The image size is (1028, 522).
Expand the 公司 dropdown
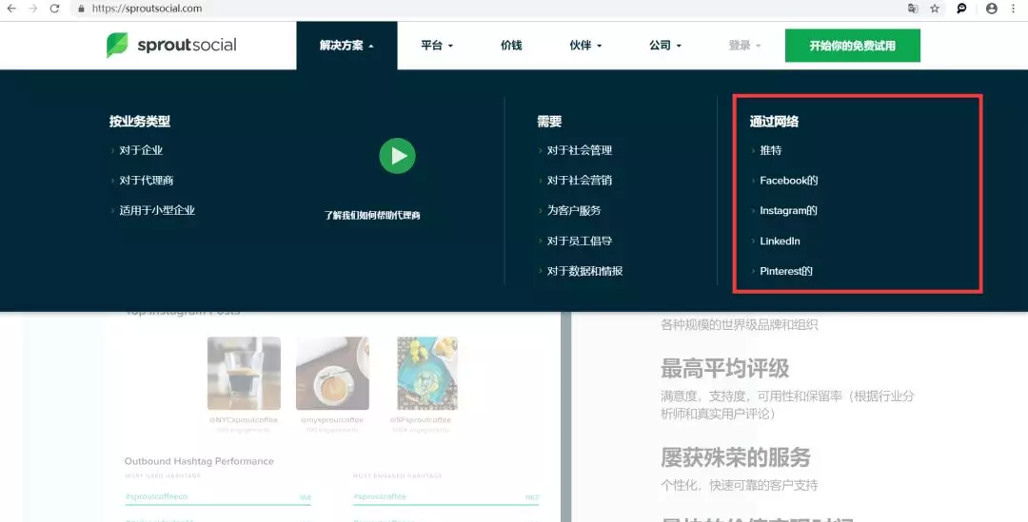point(664,46)
